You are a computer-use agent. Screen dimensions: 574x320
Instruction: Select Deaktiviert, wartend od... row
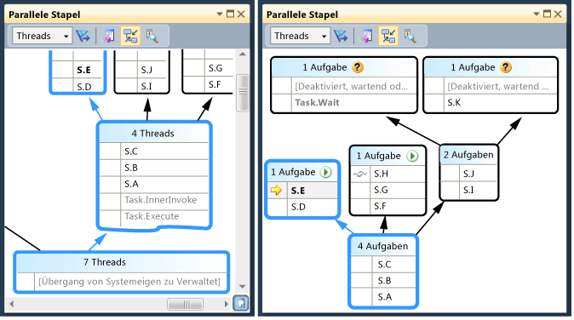pyautogui.click(x=344, y=86)
